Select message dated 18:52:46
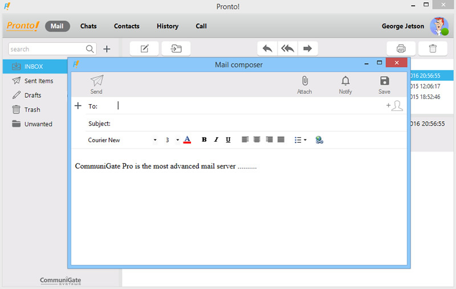This screenshot has width=456, height=289. (x=432, y=97)
